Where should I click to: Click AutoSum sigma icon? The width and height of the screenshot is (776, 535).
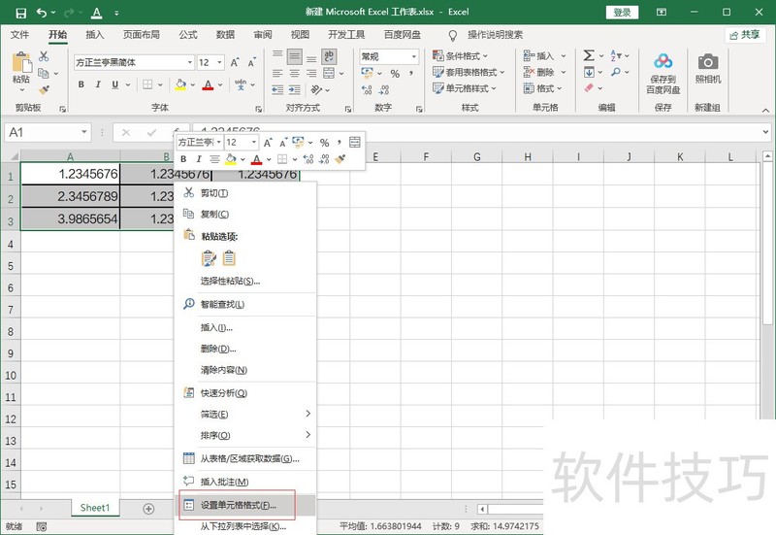[589, 55]
